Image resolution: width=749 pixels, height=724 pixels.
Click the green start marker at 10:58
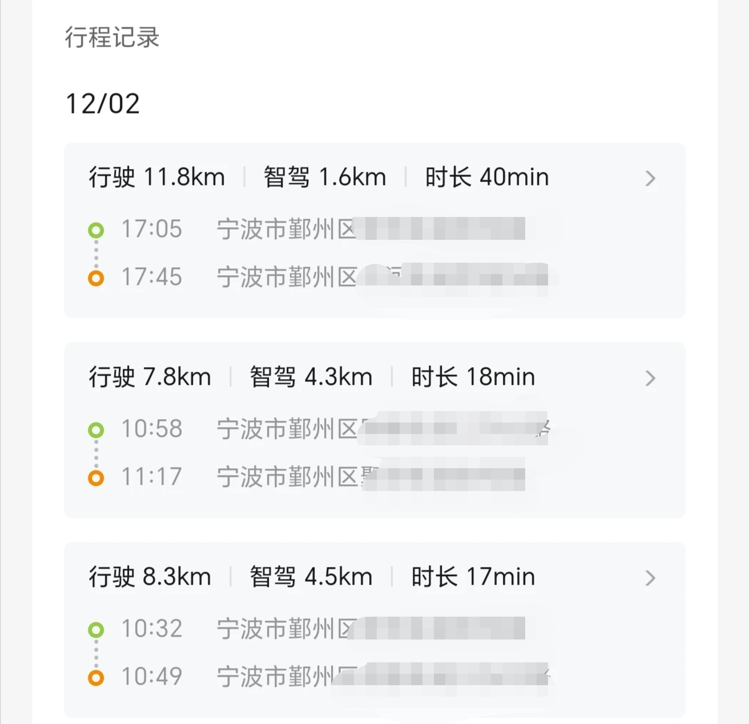click(96, 430)
